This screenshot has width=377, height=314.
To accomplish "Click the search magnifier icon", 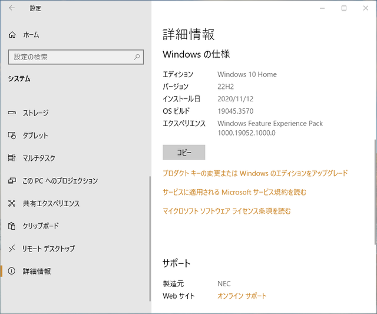I will [x=137, y=57].
